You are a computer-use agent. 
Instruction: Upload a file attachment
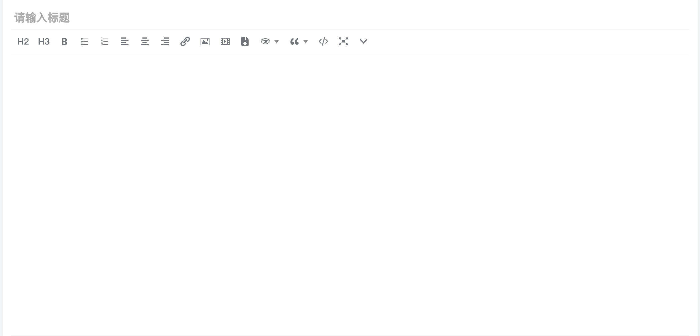(245, 42)
